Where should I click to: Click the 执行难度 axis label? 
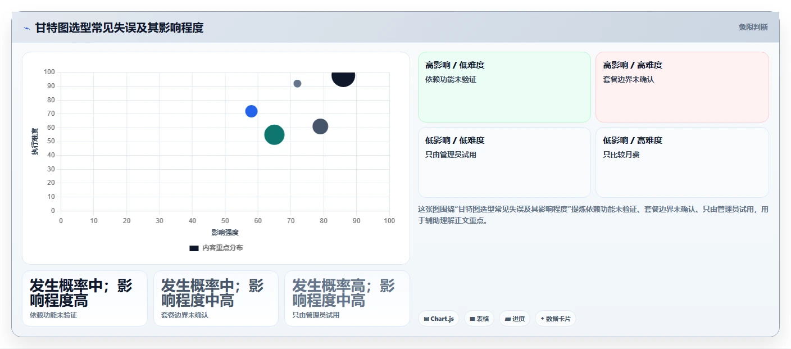(x=35, y=142)
